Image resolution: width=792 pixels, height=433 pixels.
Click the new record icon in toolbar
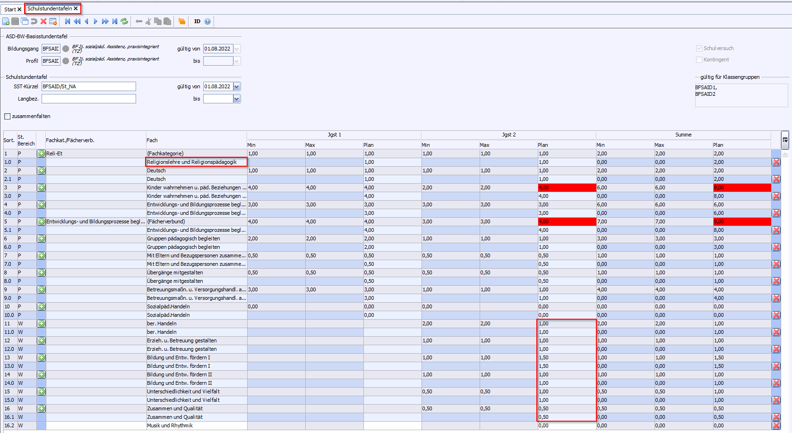[6, 21]
